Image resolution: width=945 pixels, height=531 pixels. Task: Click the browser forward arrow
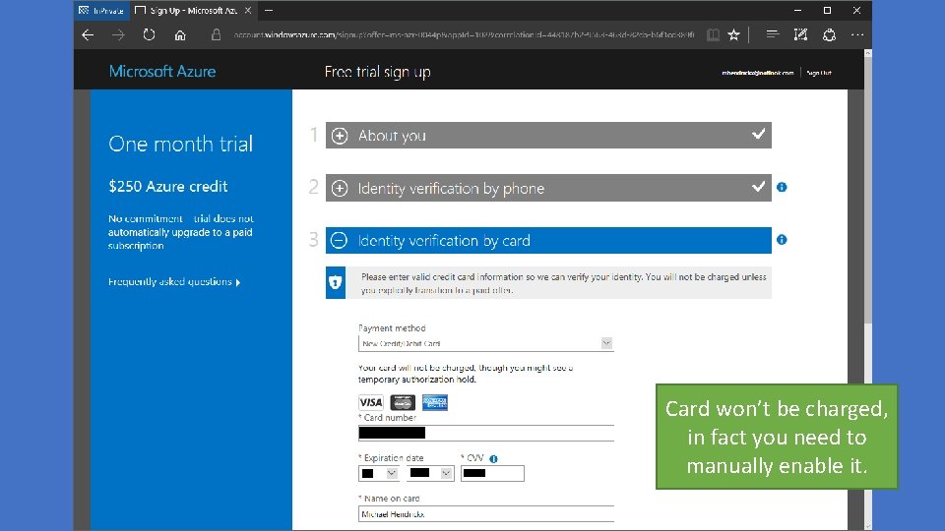[118, 35]
